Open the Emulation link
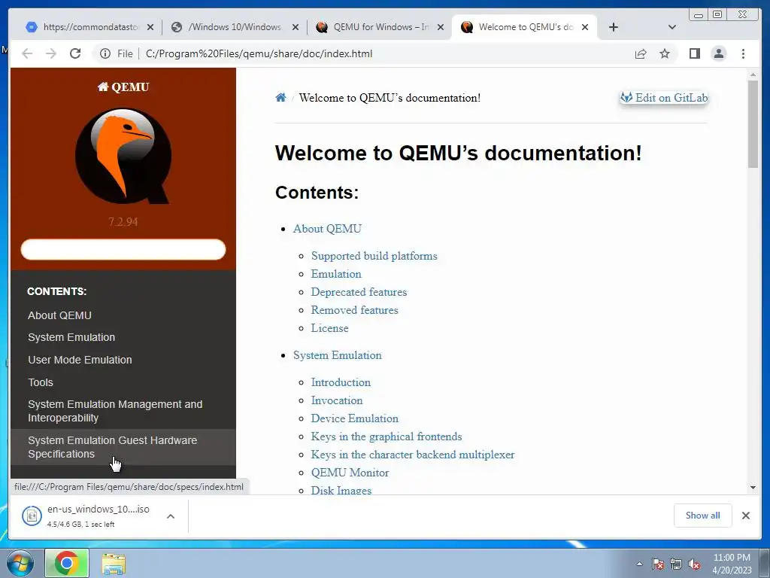 [x=336, y=274]
